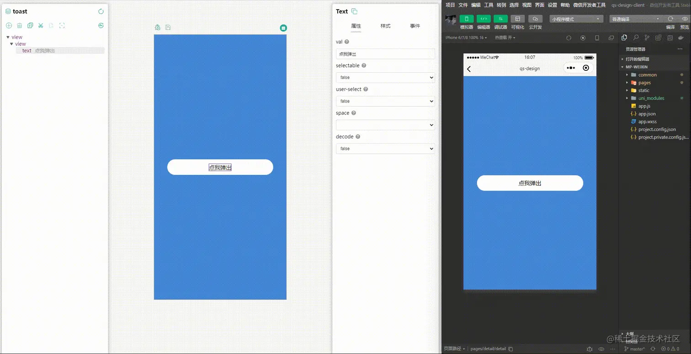Click the compile refresh icon in the DevTools toolbar
Screen dimensions: 691x354
[x=670, y=19]
